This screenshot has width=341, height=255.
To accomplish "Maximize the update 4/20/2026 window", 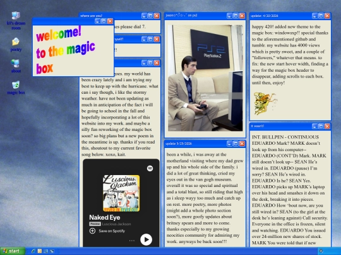I will coord(321,16).
